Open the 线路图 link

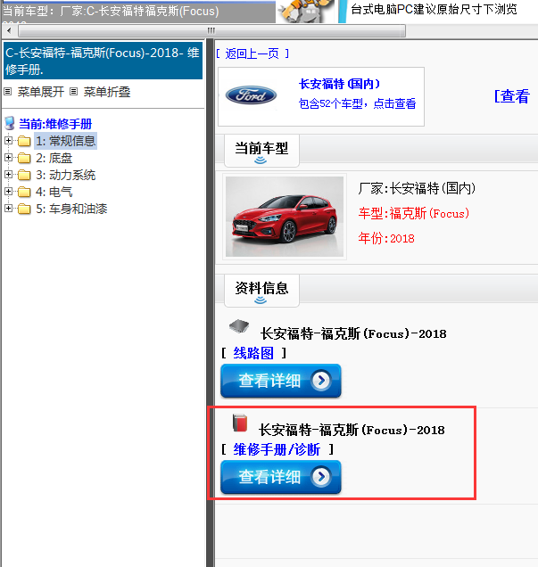click(x=253, y=353)
